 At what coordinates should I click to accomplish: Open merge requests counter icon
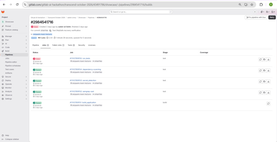tap(268, 12)
